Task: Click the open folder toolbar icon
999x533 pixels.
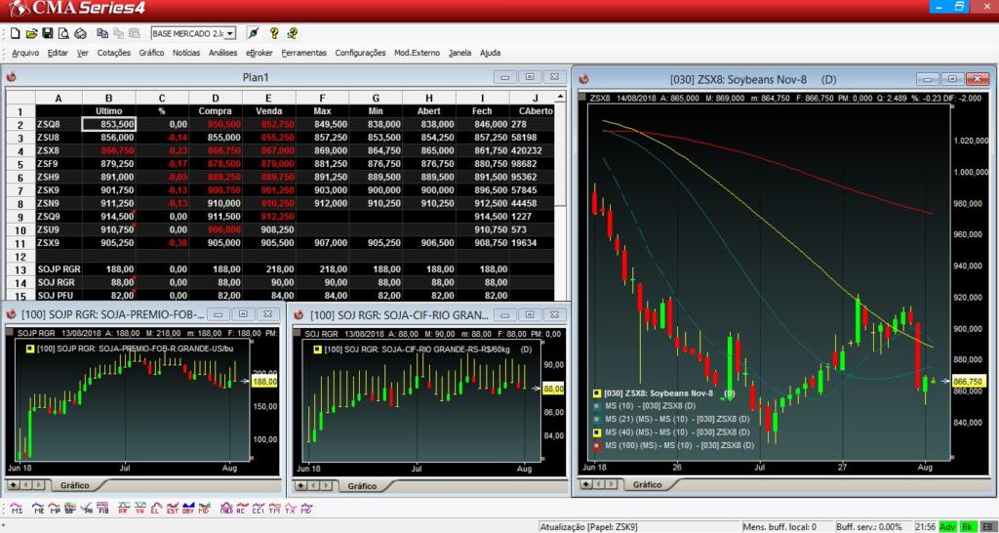Action: click(x=32, y=33)
